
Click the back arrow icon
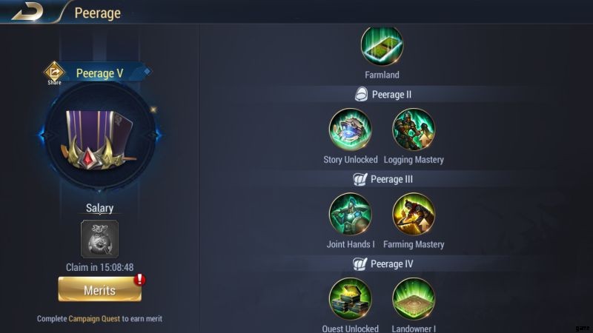(27, 12)
